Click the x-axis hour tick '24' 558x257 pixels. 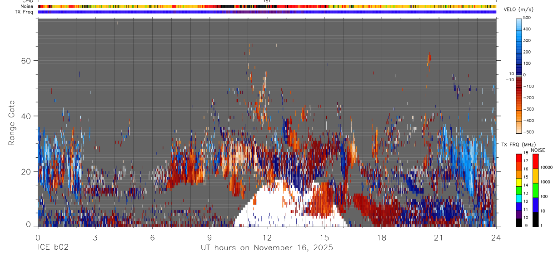click(x=496, y=237)
